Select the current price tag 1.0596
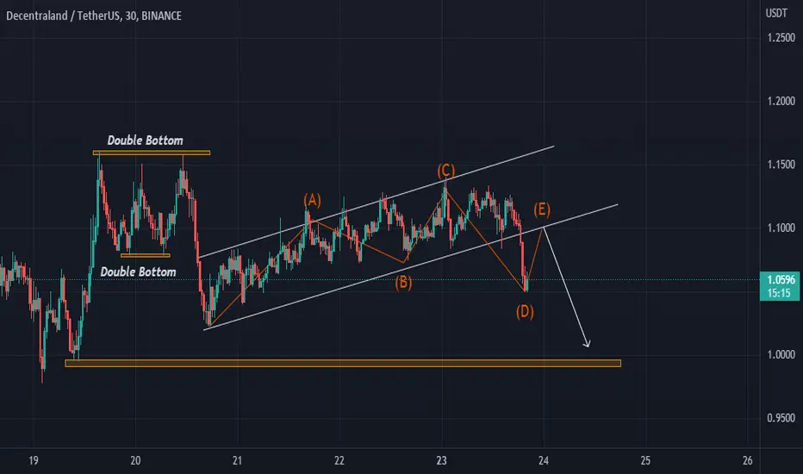This screenshot has width=803, height=474. 781,280
